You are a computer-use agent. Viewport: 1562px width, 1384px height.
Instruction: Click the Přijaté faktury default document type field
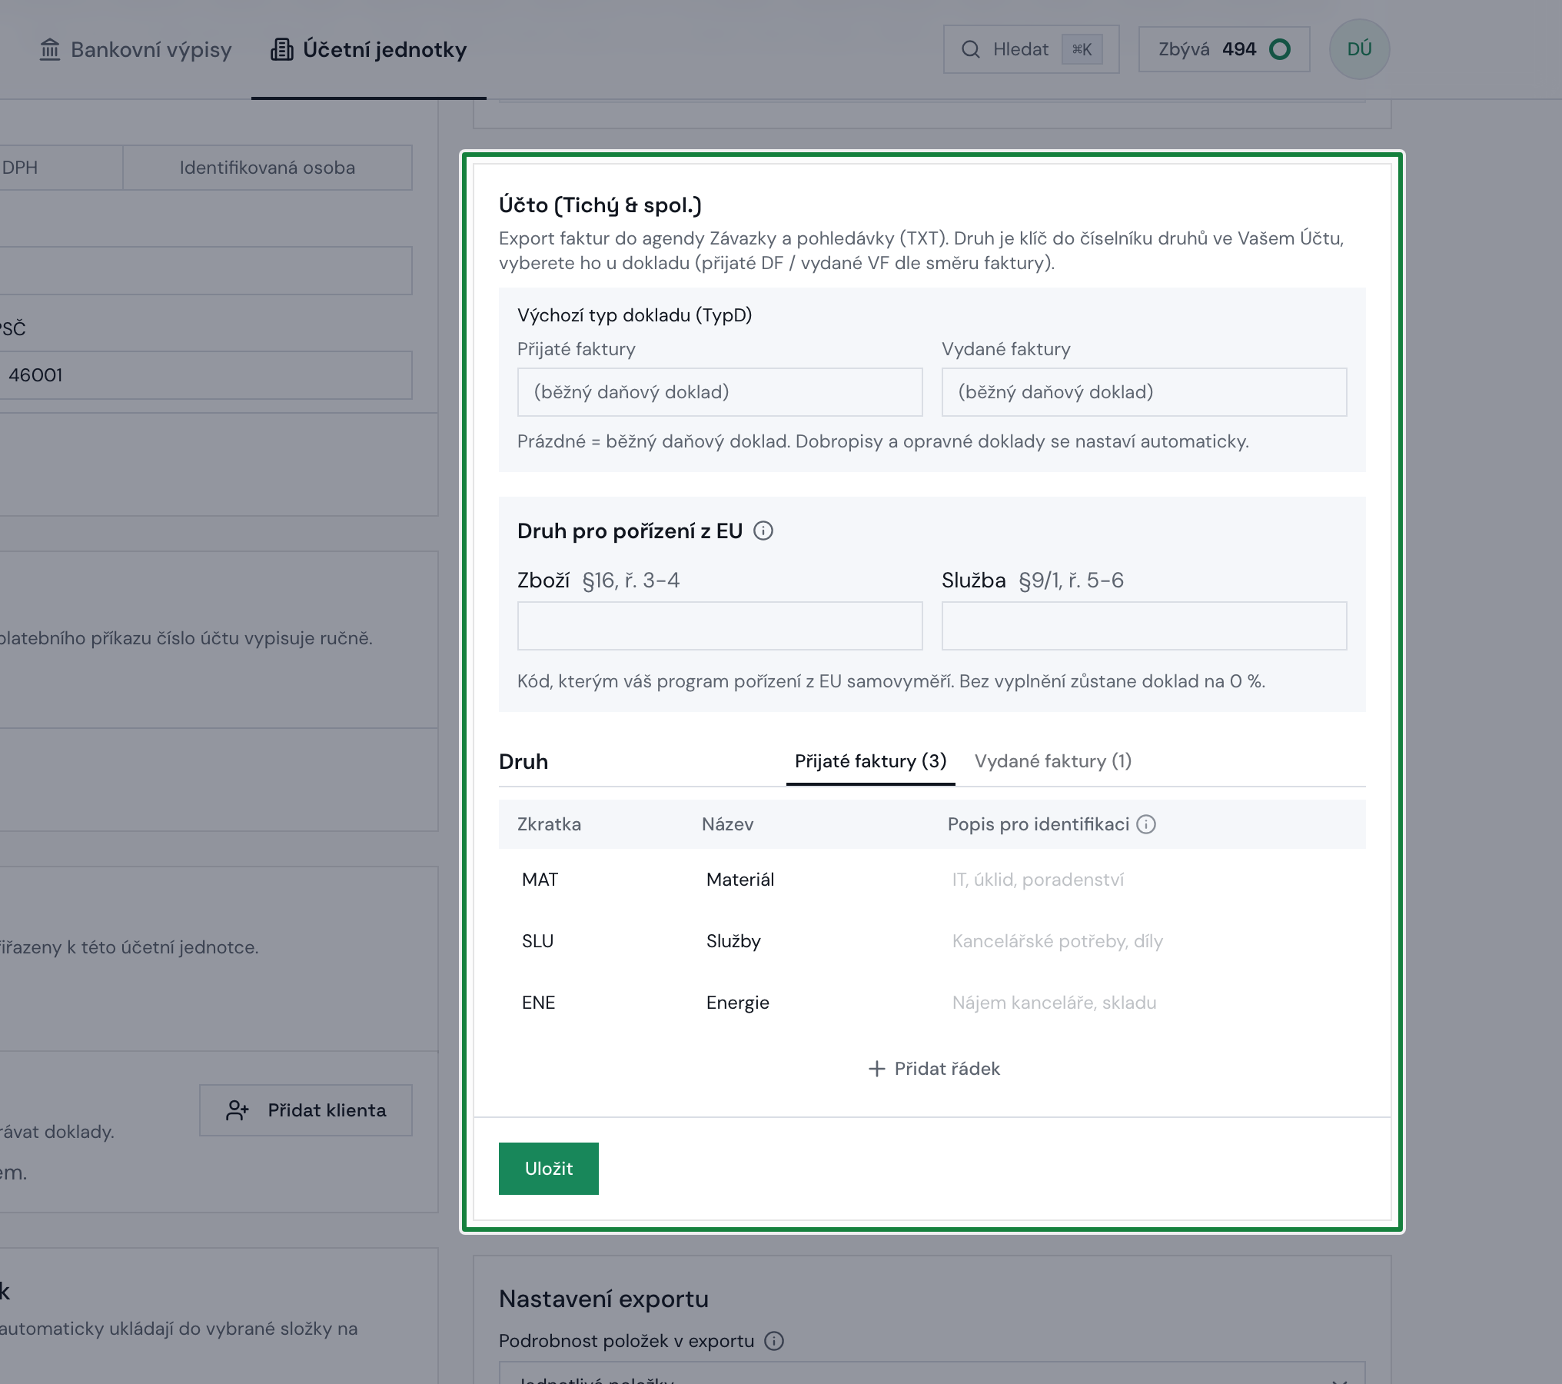coord(720,392)
